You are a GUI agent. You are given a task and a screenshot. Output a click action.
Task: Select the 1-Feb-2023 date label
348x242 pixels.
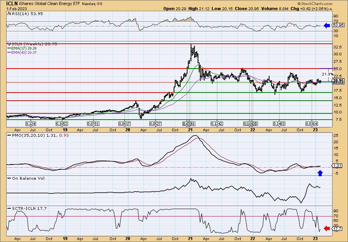(17, 9)
